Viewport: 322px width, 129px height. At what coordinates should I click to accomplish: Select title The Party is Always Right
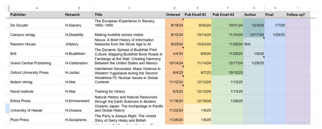[x=129, y=118]
